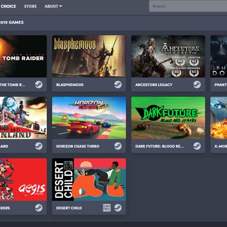Open the Blasphemous cover thumbnail
The width and height of the screenshot is (227, 227).
click(x=89, y=56)
